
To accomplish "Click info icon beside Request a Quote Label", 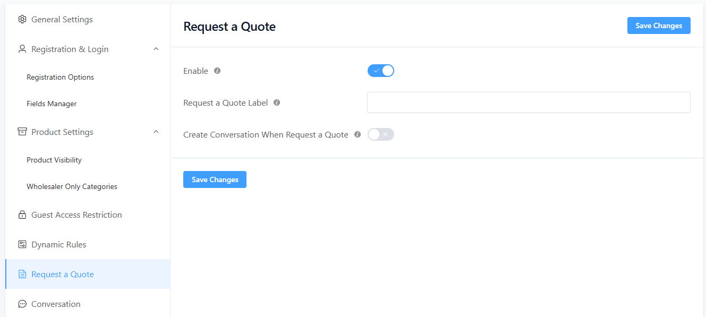I will pos(277,102).
